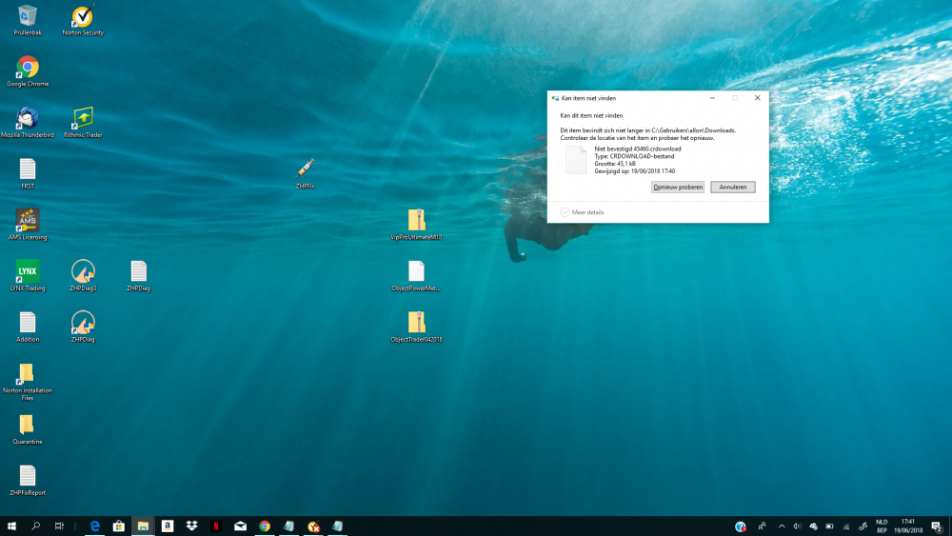This screenshot has width=952, height=536.
Task: Open the Windows Start menu
Action: point(12,526)
